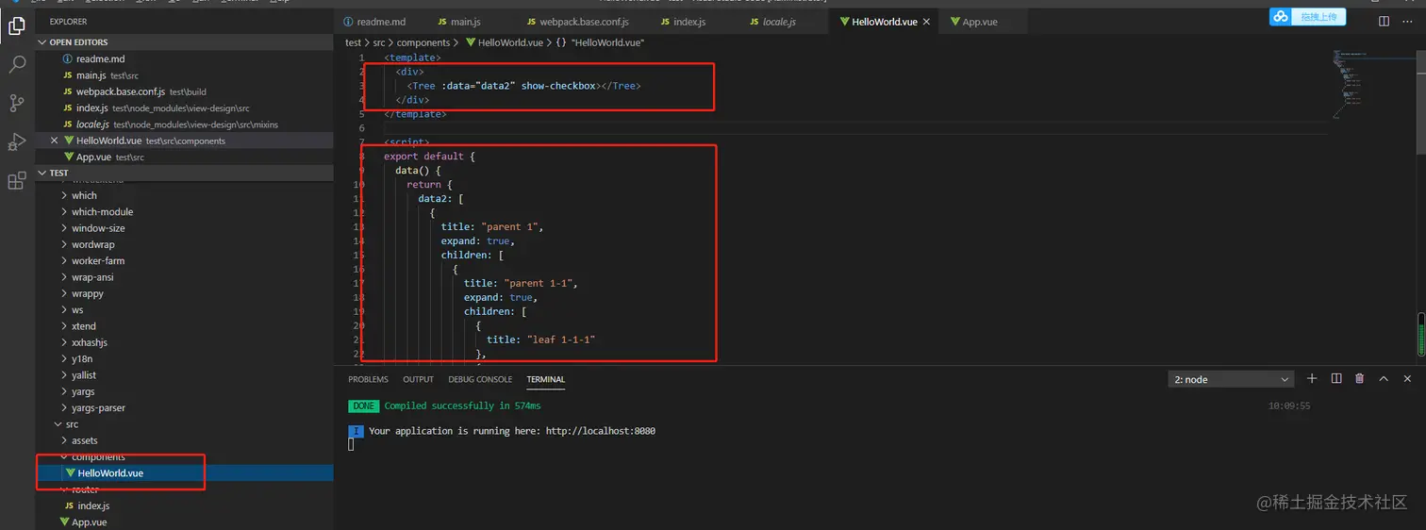Open the Search view in activity bar
This screenshot has height=530, width=1426.
(x=16, y=64)
